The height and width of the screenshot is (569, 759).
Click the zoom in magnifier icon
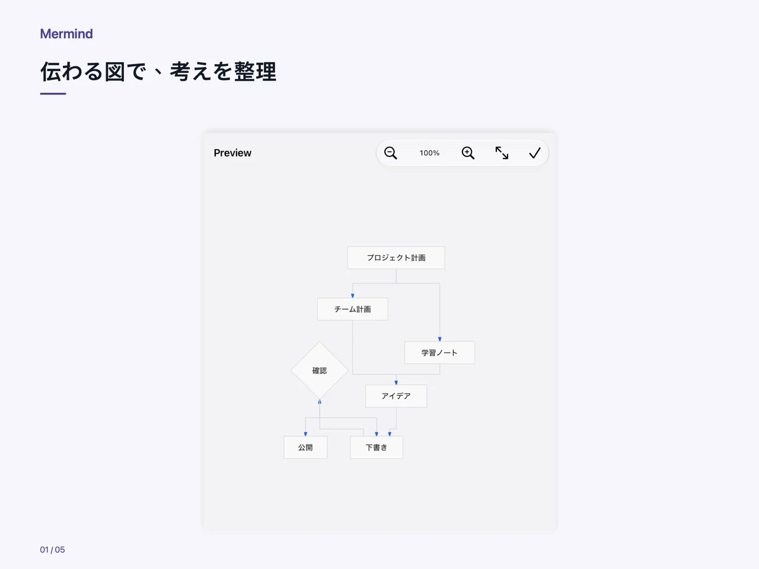point(468,153)
